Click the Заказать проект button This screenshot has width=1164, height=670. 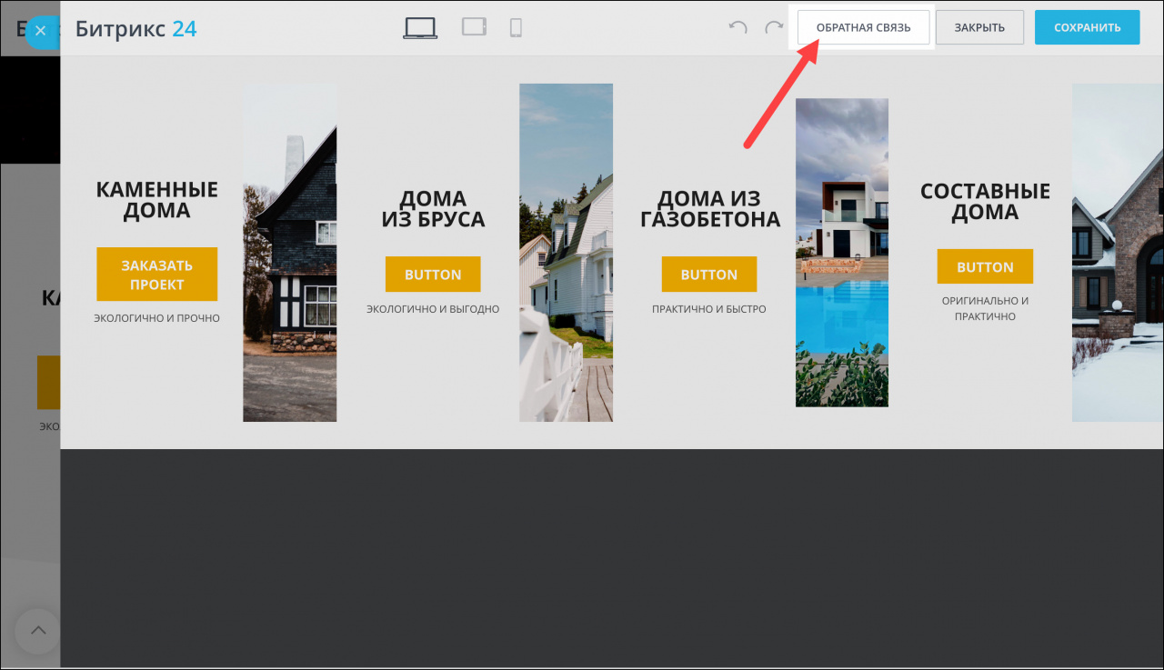[156, 275]
